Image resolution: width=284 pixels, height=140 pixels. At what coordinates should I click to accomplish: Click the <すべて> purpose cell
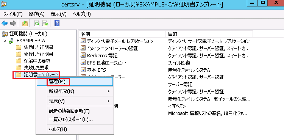pos(177,106)
